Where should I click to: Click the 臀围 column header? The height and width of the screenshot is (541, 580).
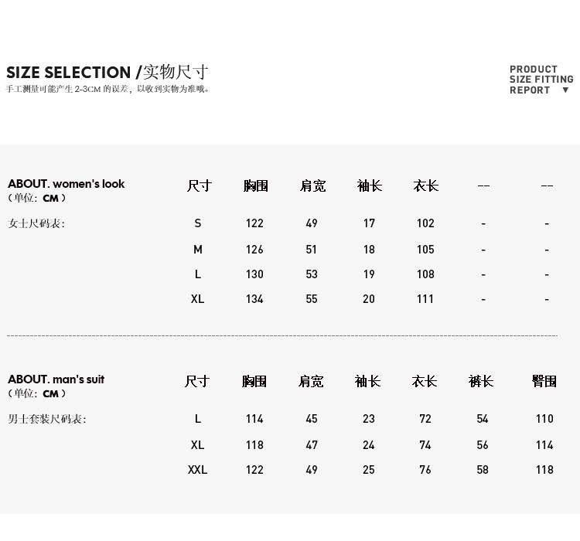coord(544,382)
